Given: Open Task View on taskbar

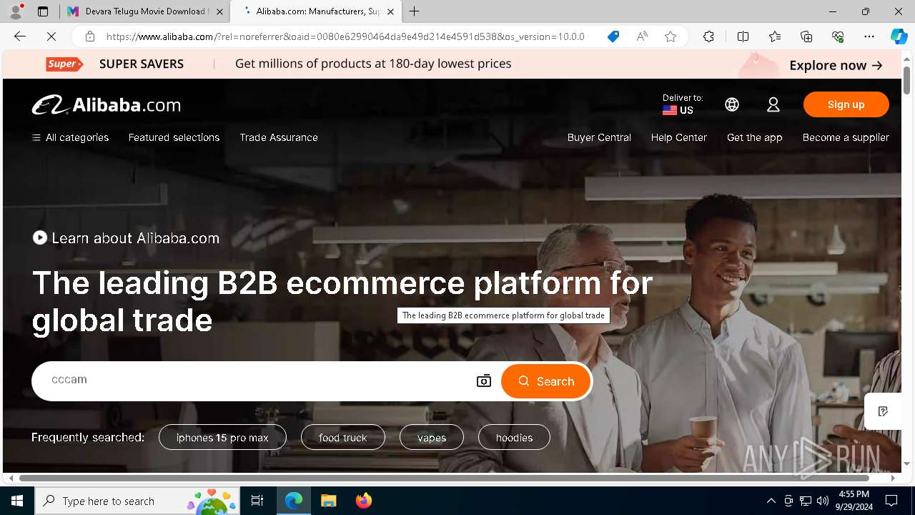Looking at the screenshot, I should point(257,501).
